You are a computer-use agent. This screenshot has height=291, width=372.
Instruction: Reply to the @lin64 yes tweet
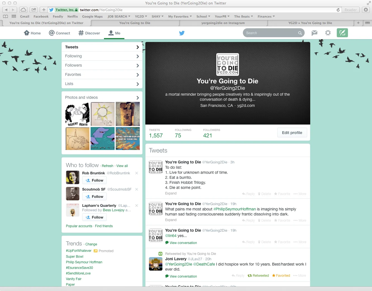click(x=248, y=242)
